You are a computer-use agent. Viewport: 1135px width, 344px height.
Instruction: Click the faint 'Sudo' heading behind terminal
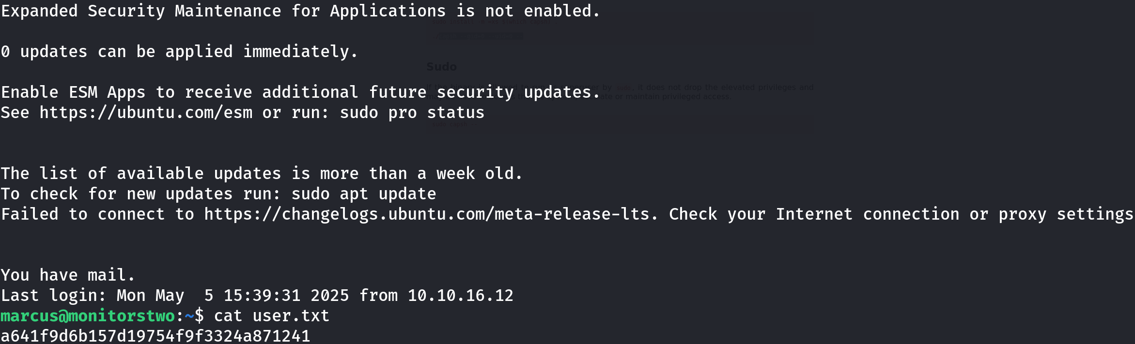441,67
